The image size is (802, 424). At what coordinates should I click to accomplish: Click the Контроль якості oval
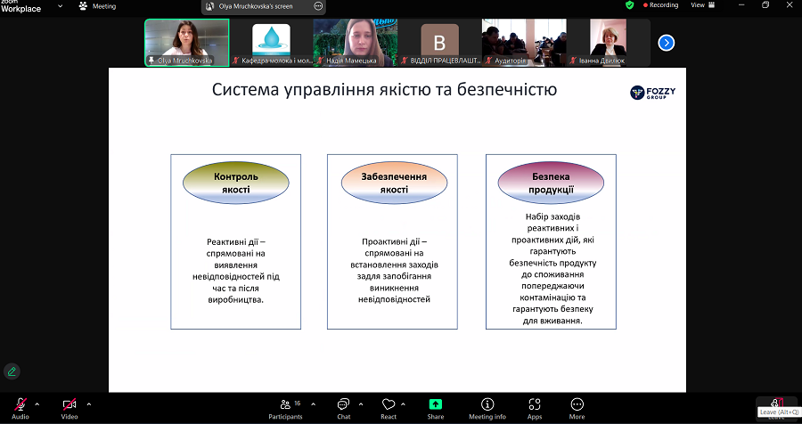coord(236,183)
